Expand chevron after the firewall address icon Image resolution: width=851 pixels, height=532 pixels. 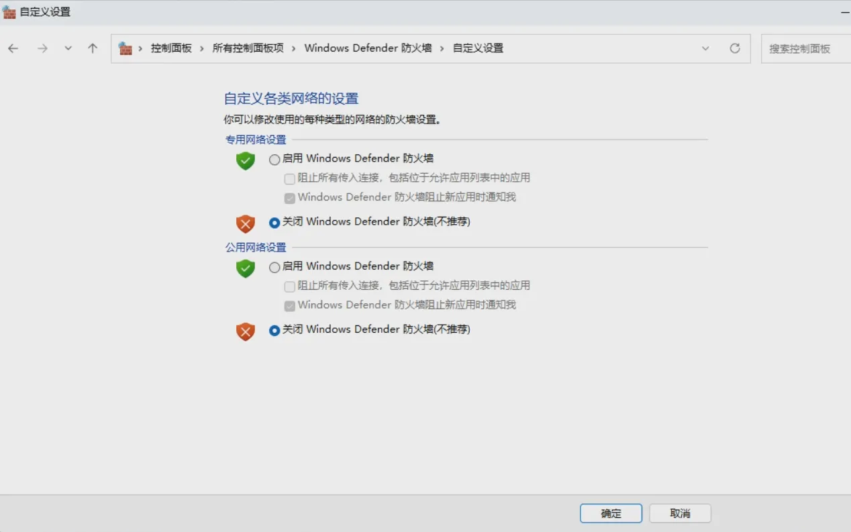[141, 48]
